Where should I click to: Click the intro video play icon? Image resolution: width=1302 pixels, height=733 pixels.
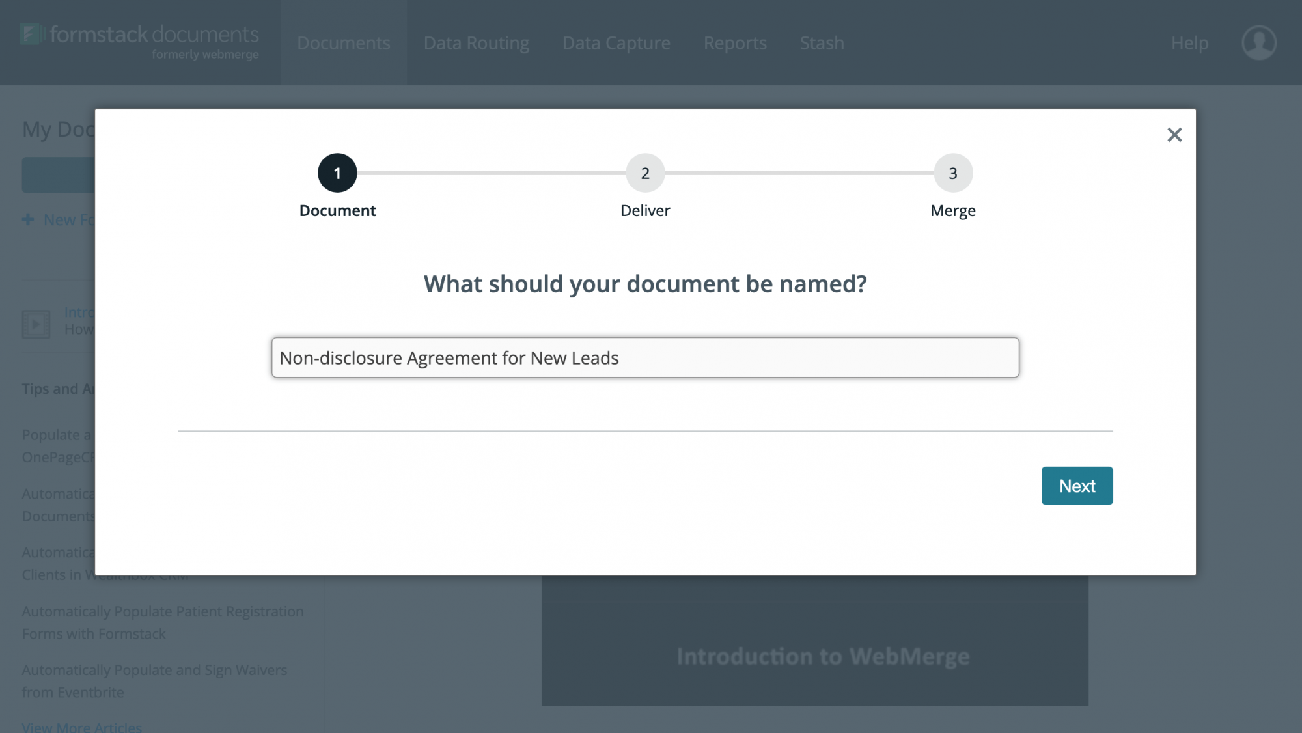tap(36, 323)
